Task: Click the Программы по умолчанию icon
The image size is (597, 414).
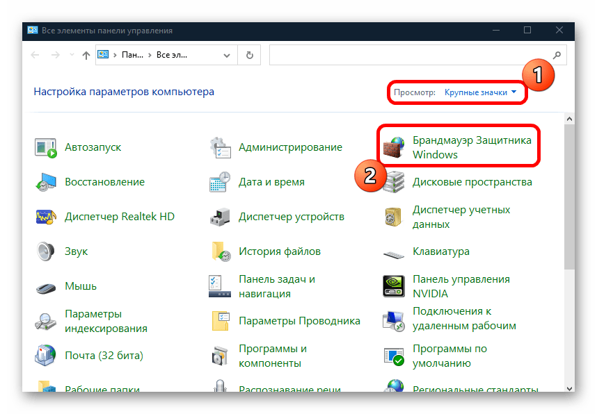Action: coord(394,356)
